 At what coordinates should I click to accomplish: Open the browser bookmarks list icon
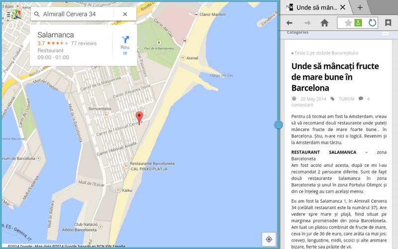tap(388, 23)
